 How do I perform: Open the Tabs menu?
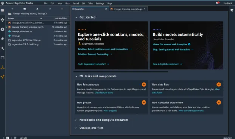tap(90, 3)
